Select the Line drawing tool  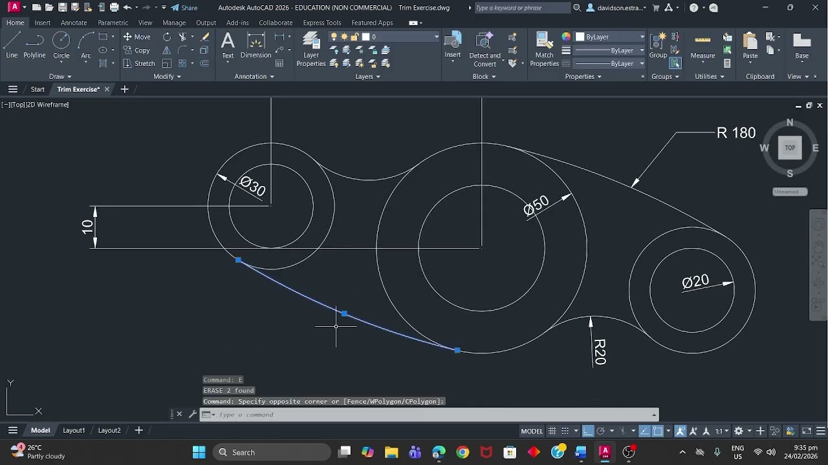click(x=12, y=45)
